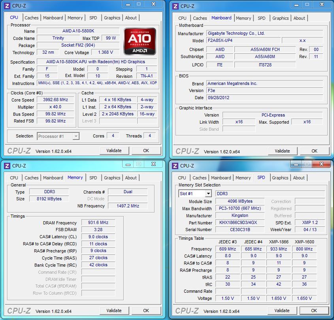Click OK in the Memory window
334x320 pixels.
[x=146, y=311]
